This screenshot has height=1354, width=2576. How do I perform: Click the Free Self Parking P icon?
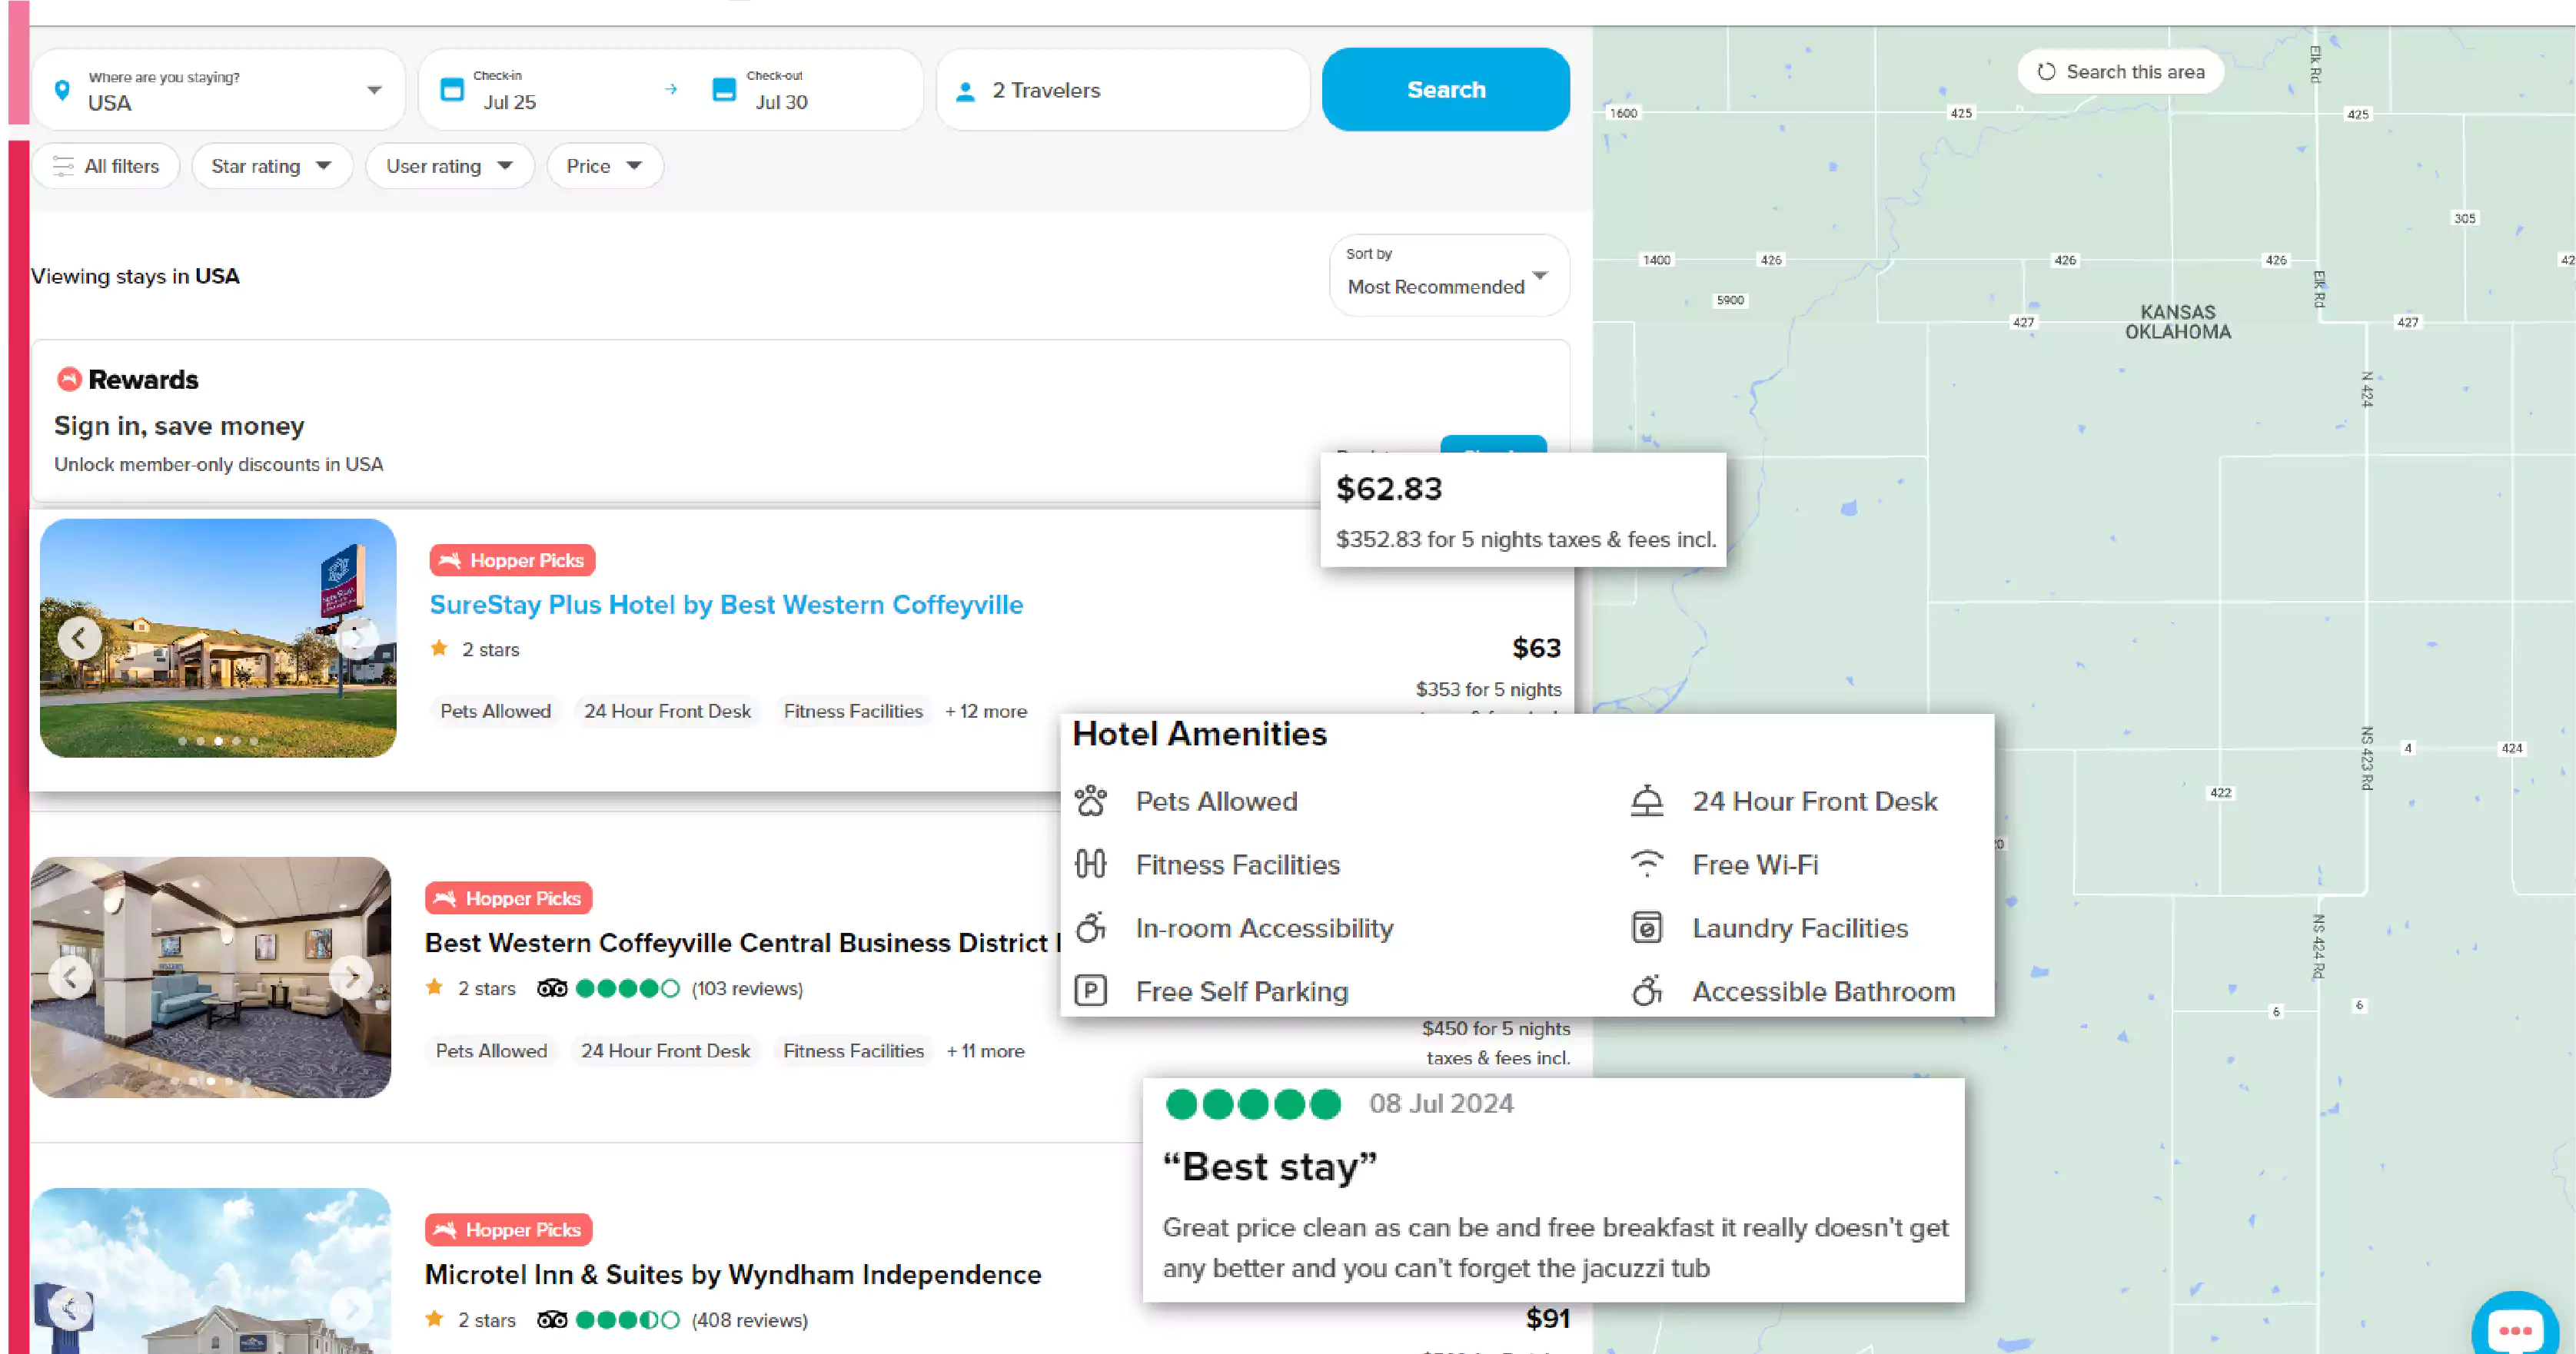pyautogui.click(x=1090, y=991)
